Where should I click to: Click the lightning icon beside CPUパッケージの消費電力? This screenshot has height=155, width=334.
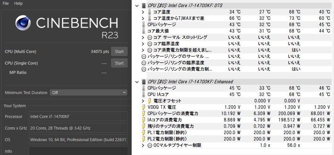(x=144, y=114)
